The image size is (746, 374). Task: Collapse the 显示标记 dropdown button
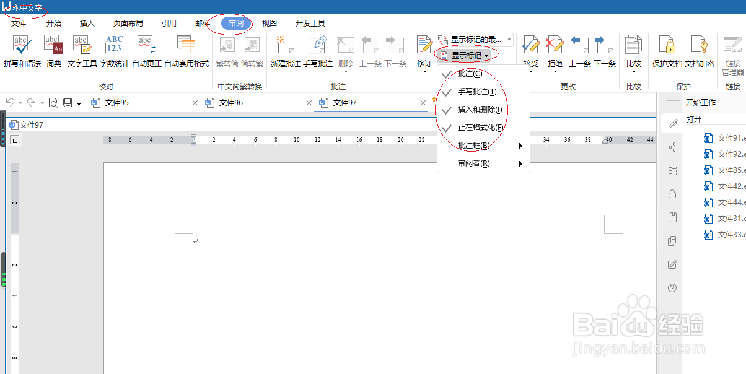click(x=465, y=56)
